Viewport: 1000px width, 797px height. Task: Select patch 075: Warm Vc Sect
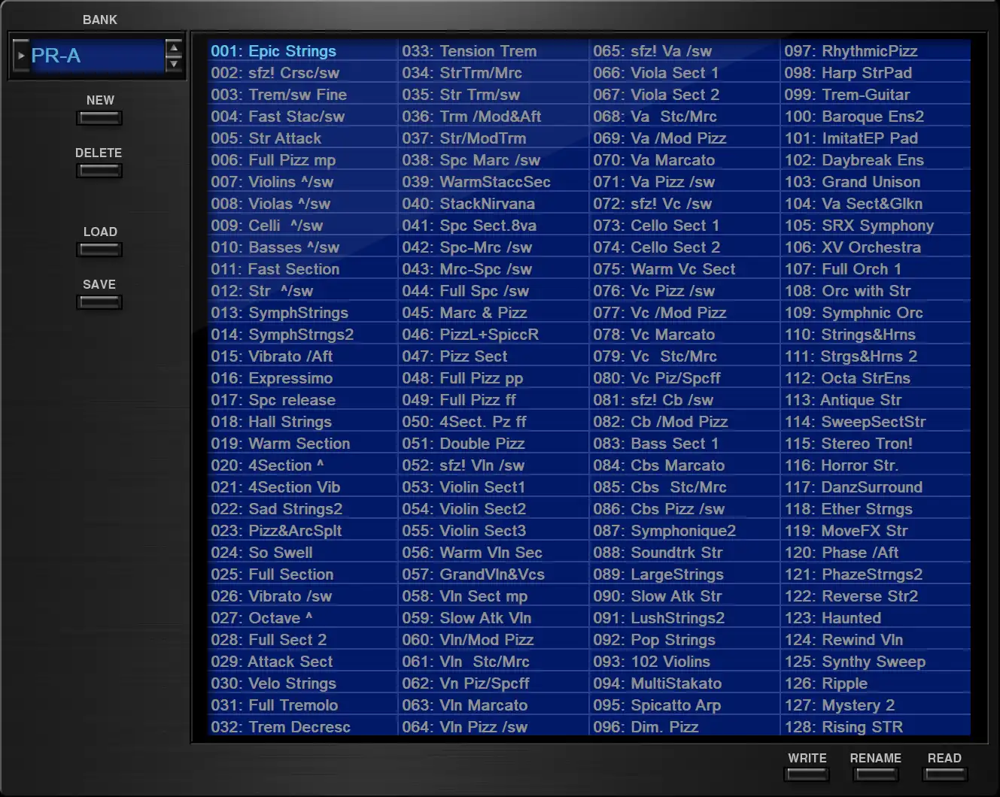(664, 269)
